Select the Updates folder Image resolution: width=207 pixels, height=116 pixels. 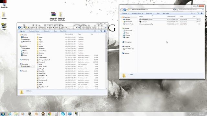coord(41,53)
